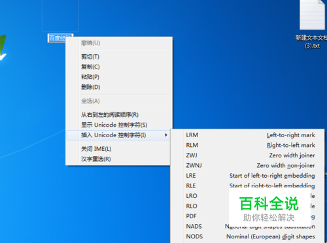Choose NODS Nominal (European) digit shapes

pyautogui.click(x=247, y=236)
